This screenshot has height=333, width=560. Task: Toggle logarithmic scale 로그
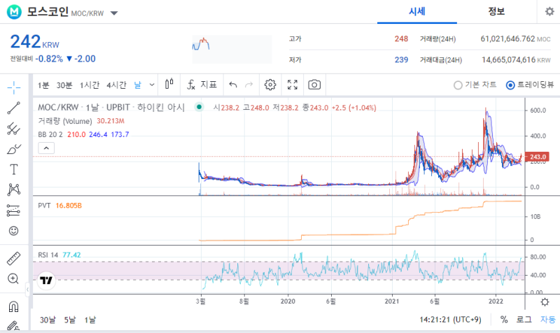point(524,320)
